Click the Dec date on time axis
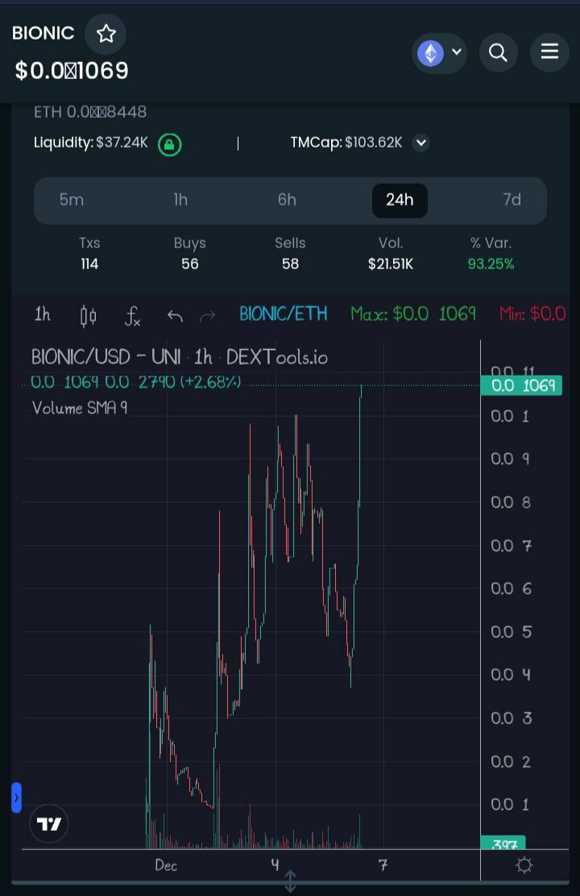 (x=166, y=865)
